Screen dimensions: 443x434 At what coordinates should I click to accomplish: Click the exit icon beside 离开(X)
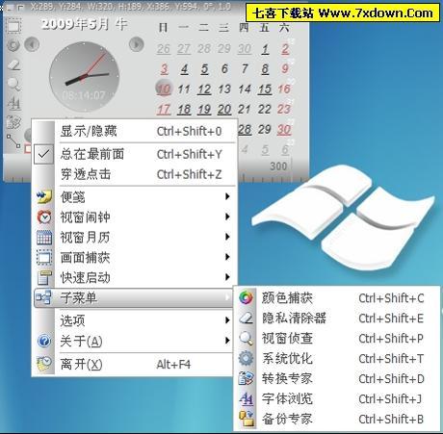[x=44, y=364]
